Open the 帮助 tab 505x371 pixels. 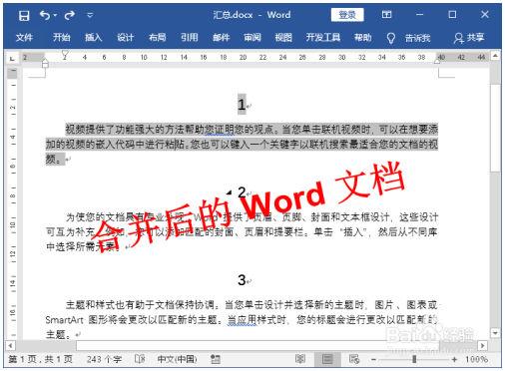coord(362,37)
